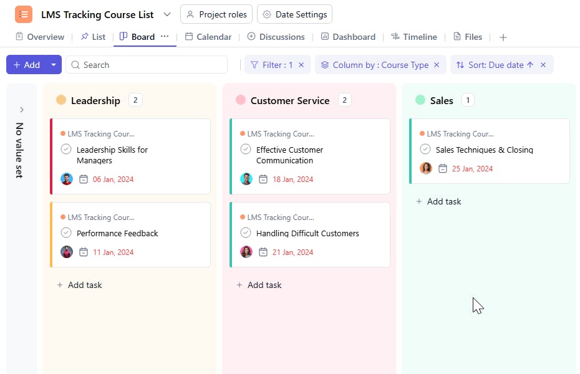The height and width of the screenshot is (374, 580).
Task: Open the Board tab more options ellipsis
Action: pos(165,37)
